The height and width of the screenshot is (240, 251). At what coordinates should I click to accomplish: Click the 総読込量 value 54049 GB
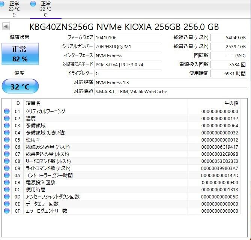tap(228, 38)
